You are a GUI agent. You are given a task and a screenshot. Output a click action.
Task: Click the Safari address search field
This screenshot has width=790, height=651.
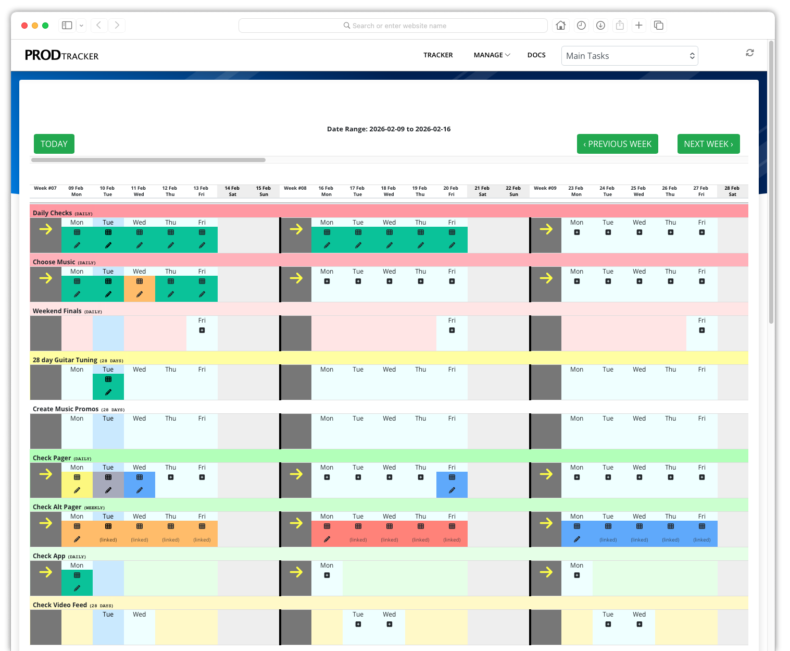point(393,26)
